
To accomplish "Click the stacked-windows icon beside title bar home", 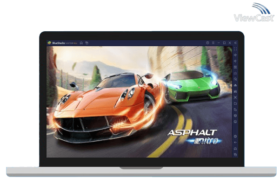I will click(x=87, y=43).
